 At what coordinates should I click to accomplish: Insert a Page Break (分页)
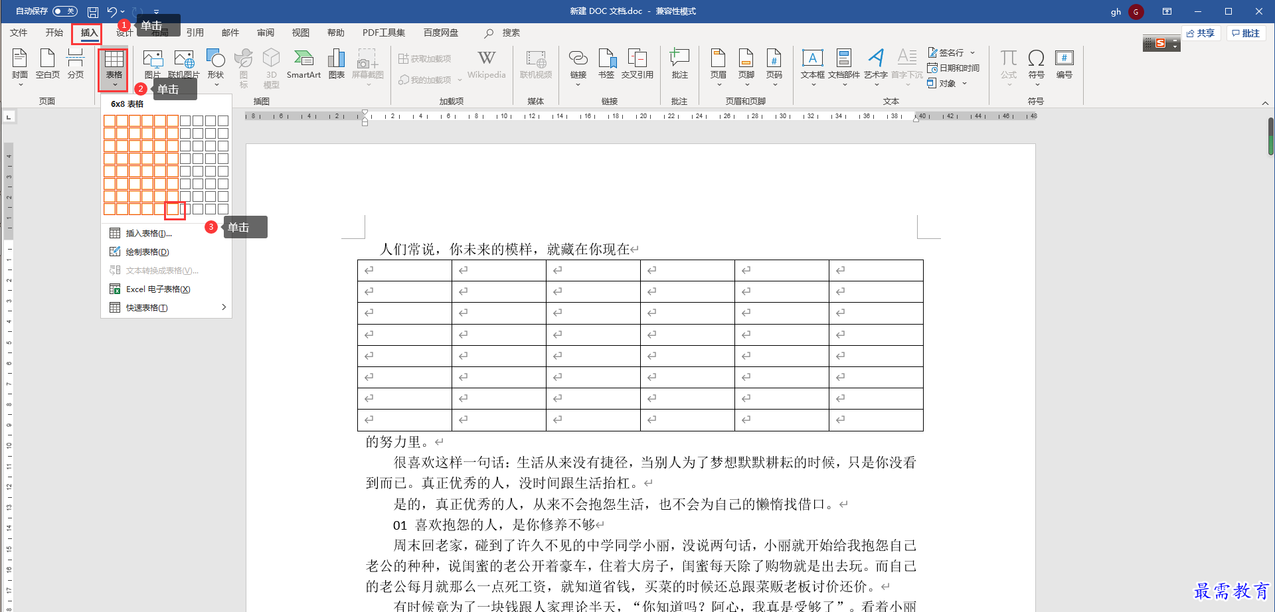point(76,65)
